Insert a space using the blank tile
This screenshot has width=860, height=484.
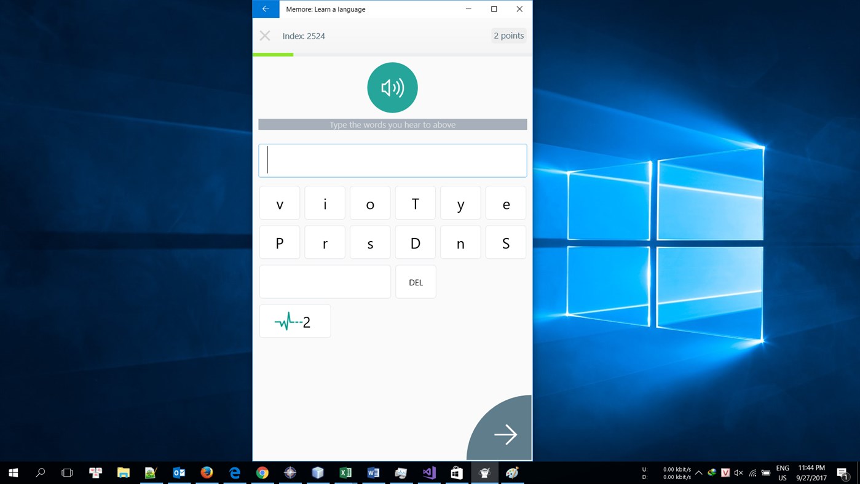click(325, 281)
